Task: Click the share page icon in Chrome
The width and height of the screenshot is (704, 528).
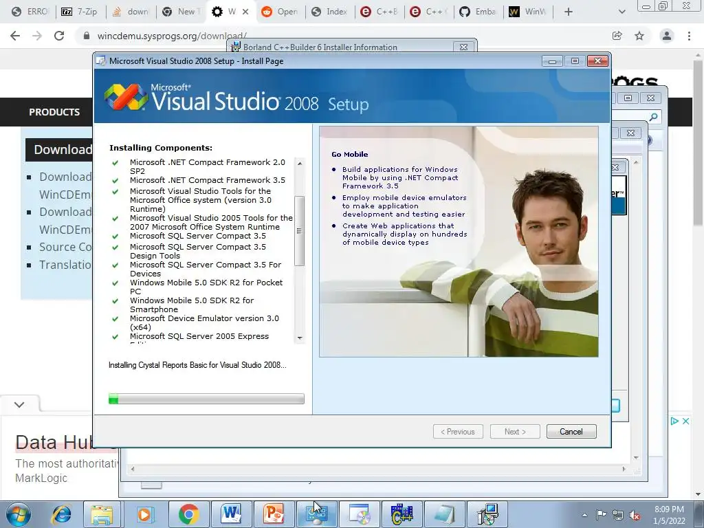Action: [617, 36]
